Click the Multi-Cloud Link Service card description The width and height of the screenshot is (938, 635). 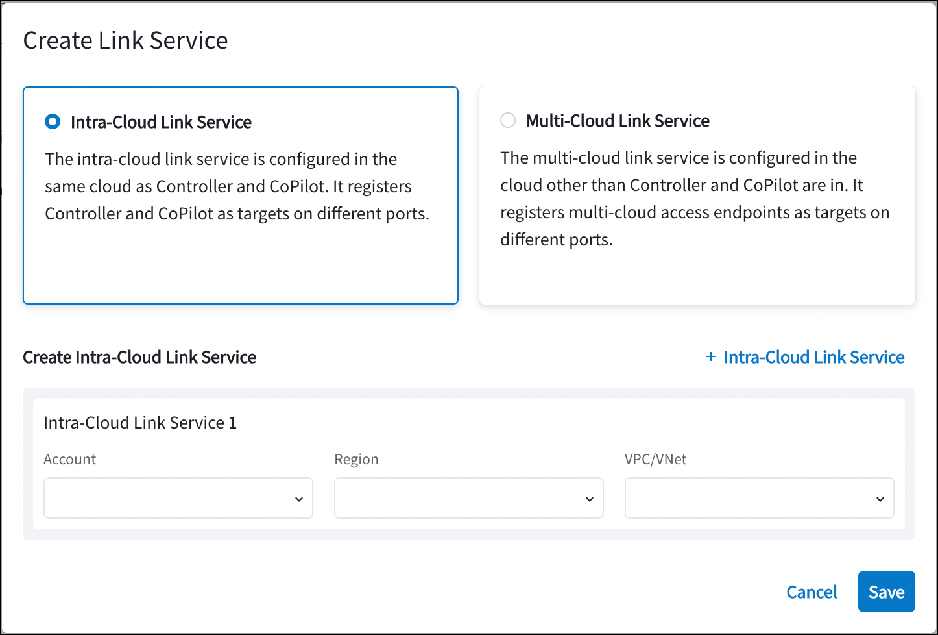[x=694, y=199]
